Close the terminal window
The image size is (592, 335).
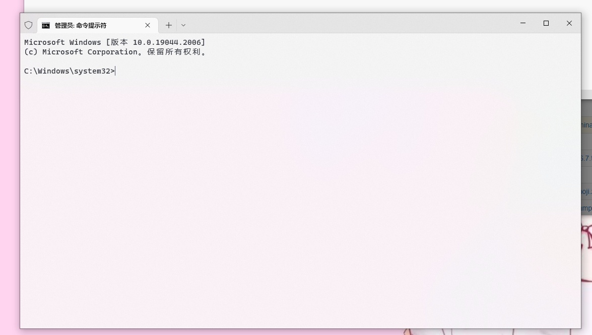[569, 23]
